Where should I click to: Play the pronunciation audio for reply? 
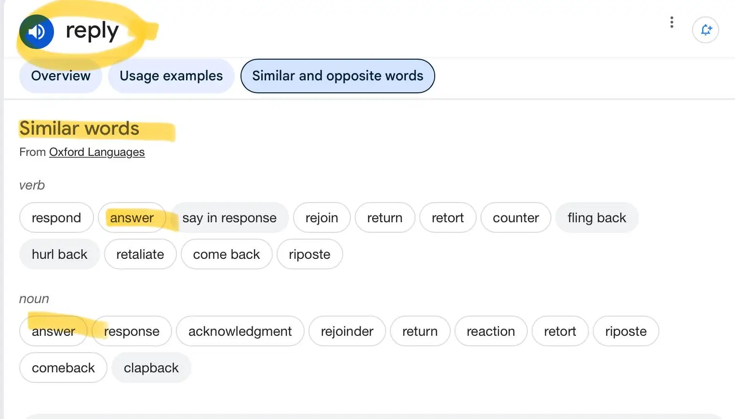click(x=37, y=32)
